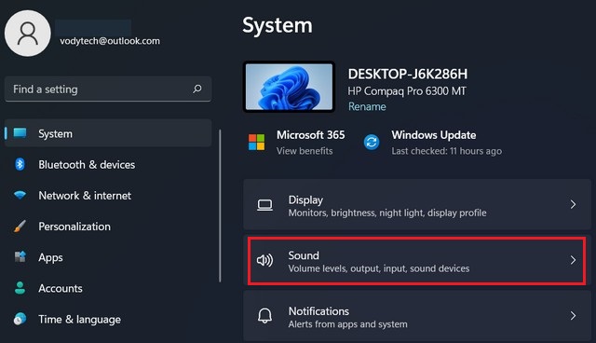Click the Wi-Fi network icon in sidebar
596x343 pixels.
(20, 195)
